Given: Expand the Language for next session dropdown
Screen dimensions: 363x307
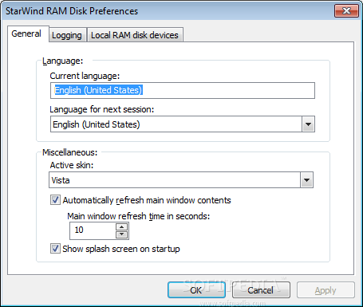Looking at the screenshot, I should [308, 124].
